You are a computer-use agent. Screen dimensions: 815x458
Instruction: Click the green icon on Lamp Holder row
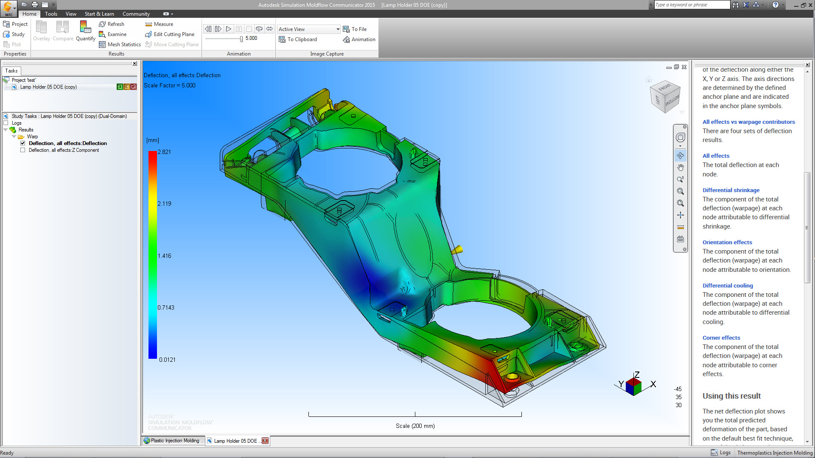click(120, 87)
